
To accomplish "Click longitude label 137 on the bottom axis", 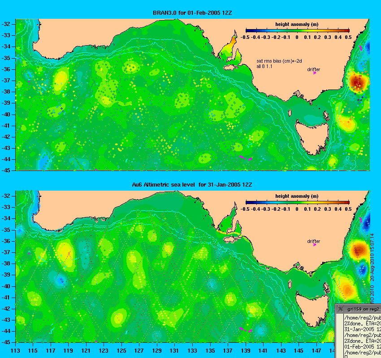I will (x=228, y=350).
